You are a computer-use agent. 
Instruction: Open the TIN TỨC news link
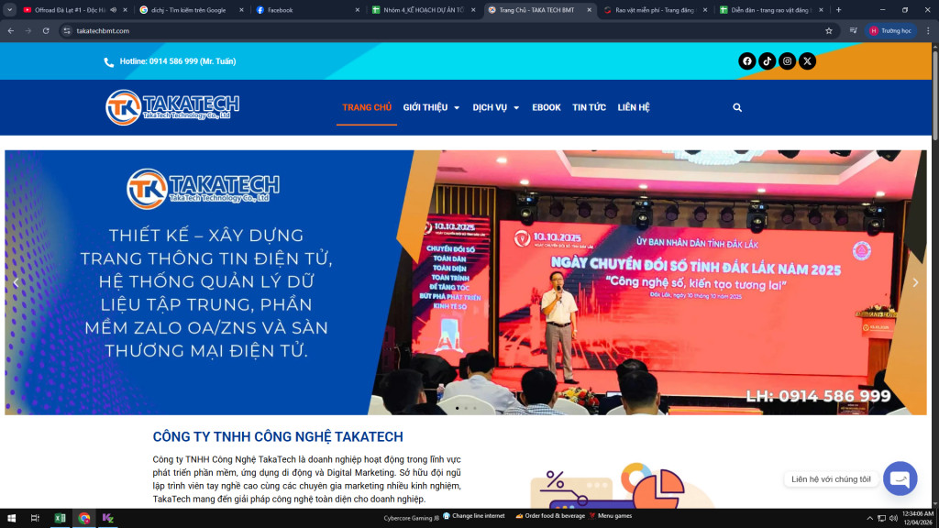click(589, 107)
